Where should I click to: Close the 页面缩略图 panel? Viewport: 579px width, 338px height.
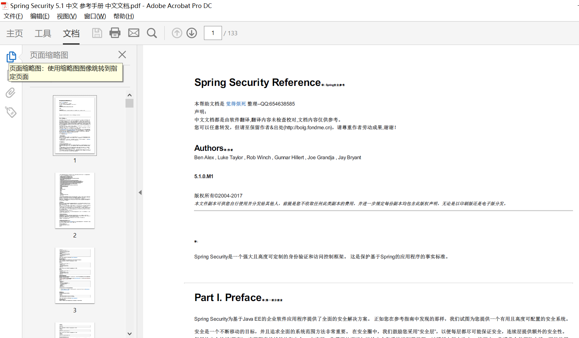(122, 55)
